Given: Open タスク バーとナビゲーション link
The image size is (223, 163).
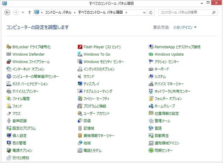Looking at the screenshot, I should [x=30, y=84].
